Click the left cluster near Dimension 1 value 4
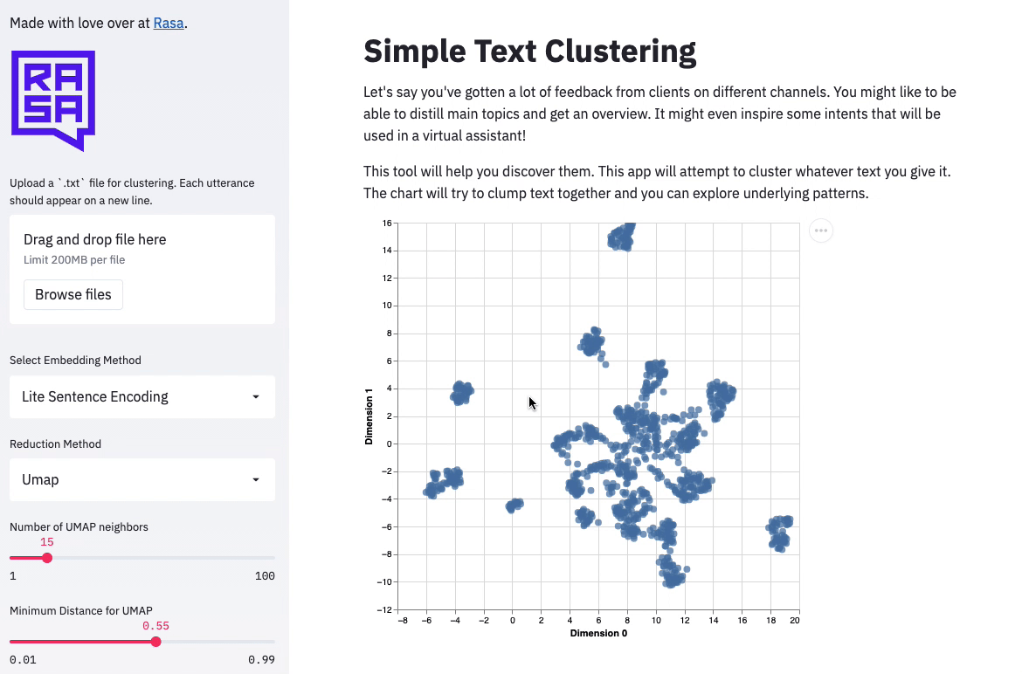1022x674 pixels. click(462, 393)
